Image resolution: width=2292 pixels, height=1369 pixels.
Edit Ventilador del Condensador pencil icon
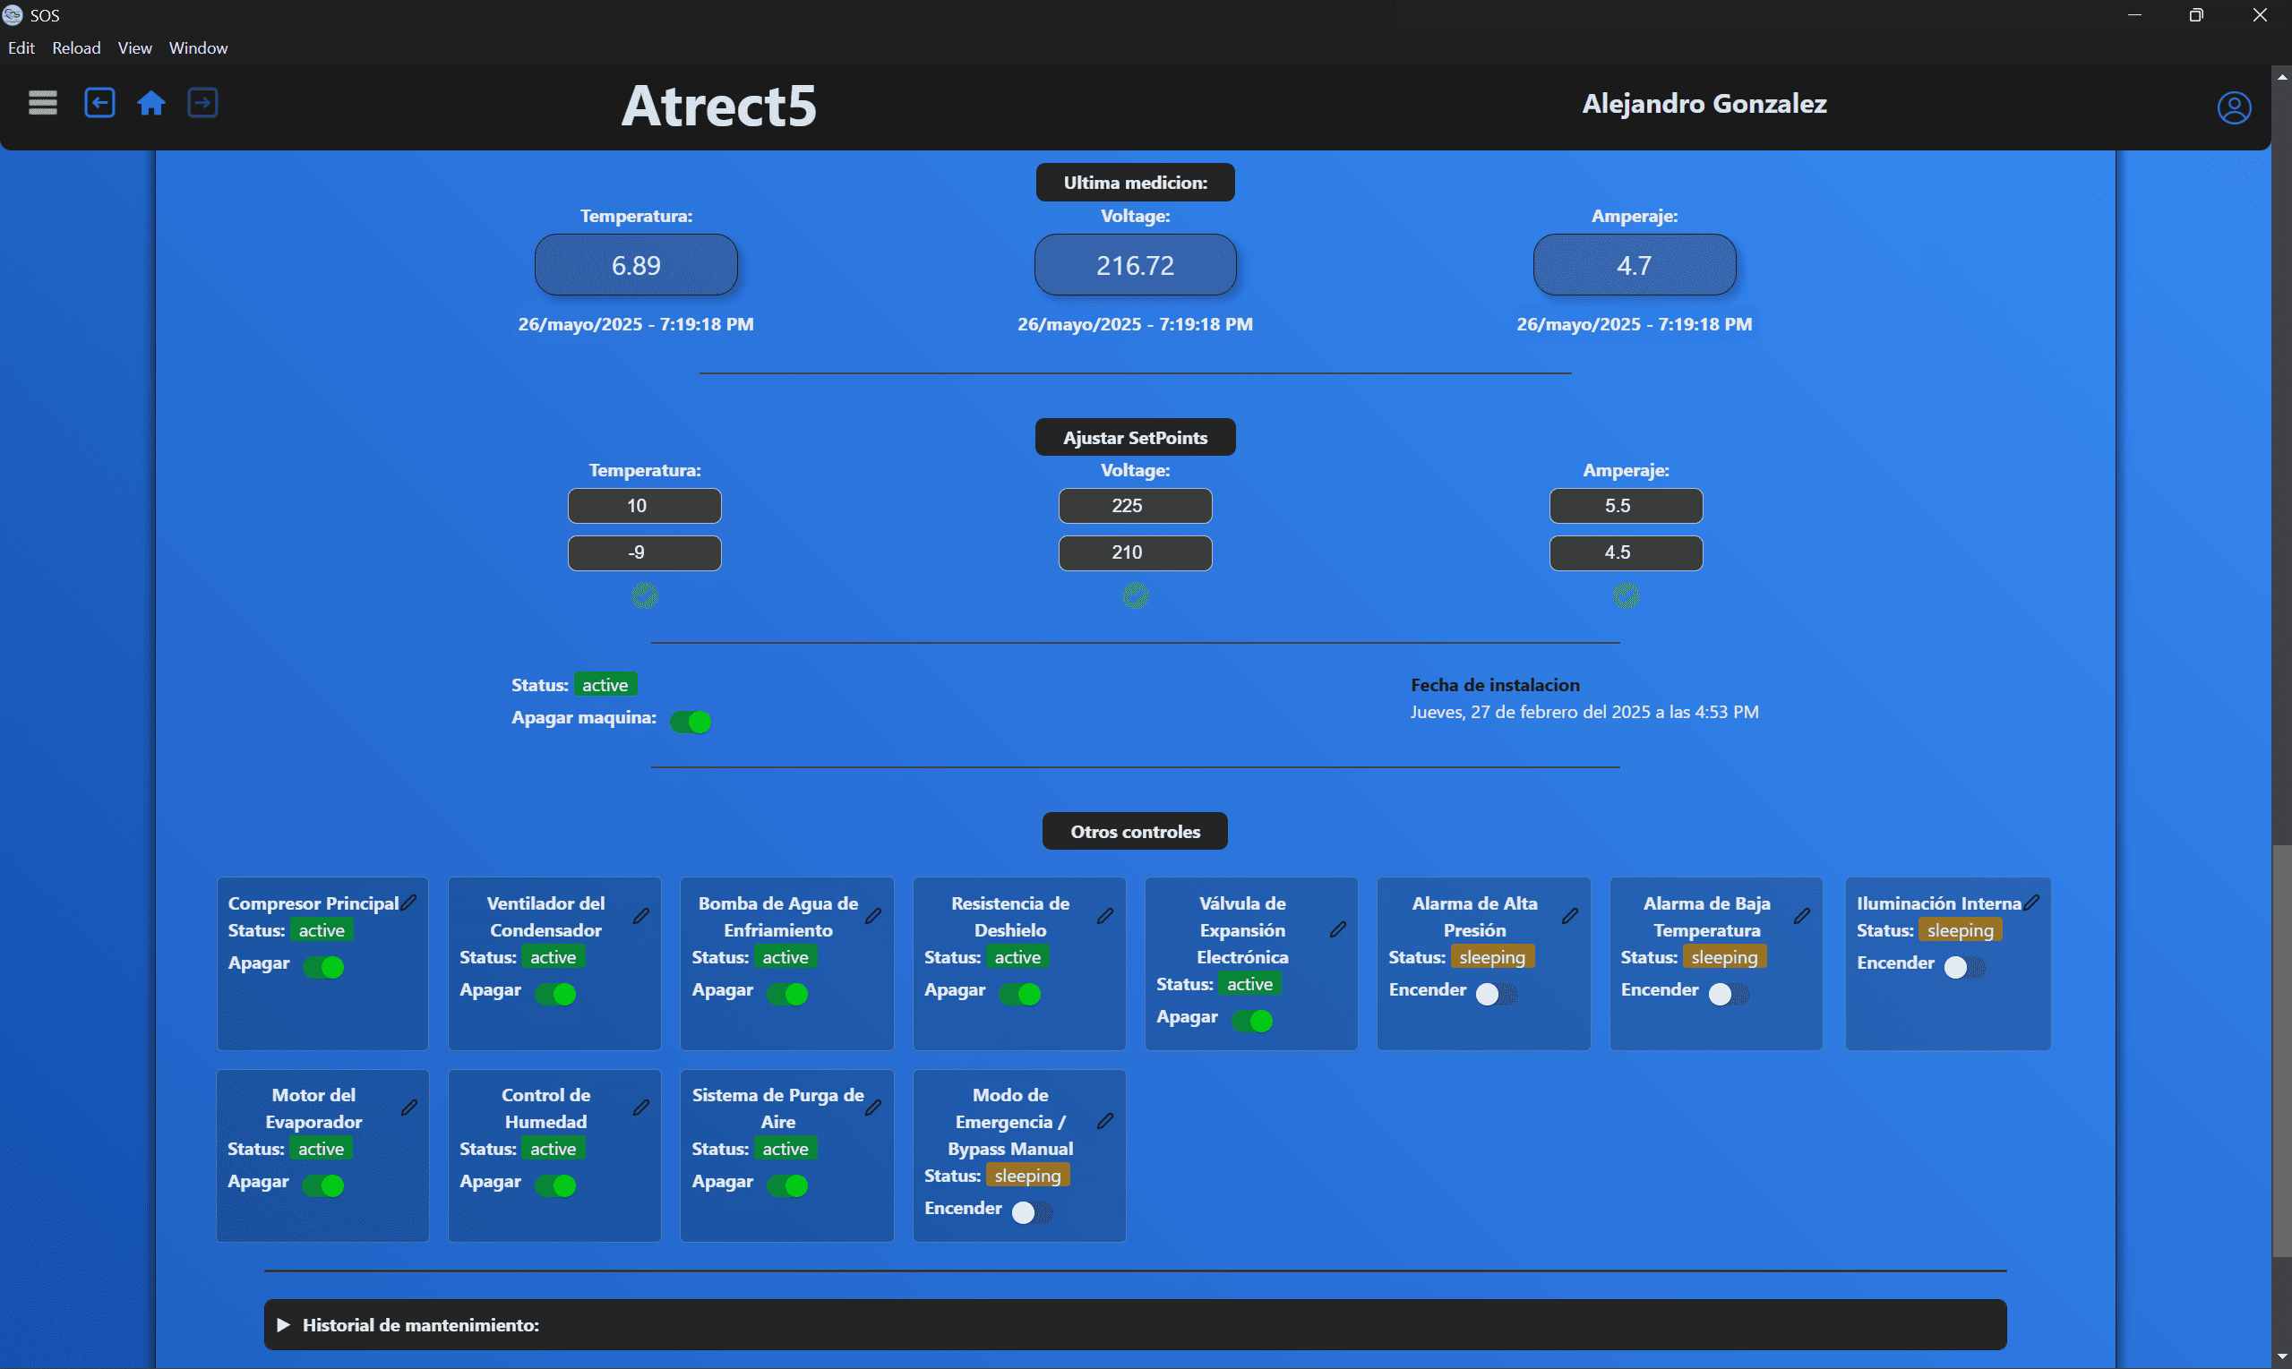click(641, 916)
